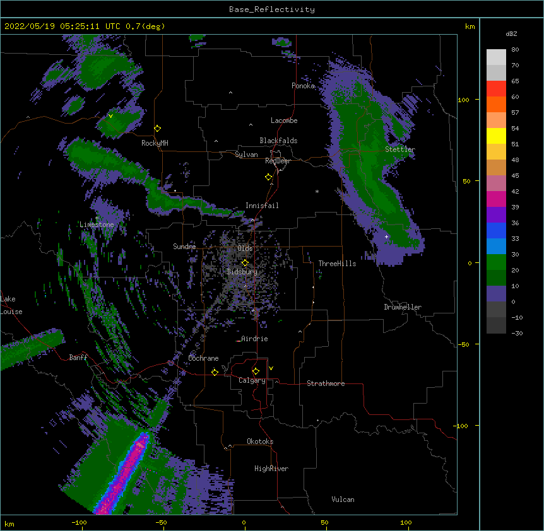Click the dBZ legend heading
Viewport: 544px width, 531px height.
[x=511, y=34]
